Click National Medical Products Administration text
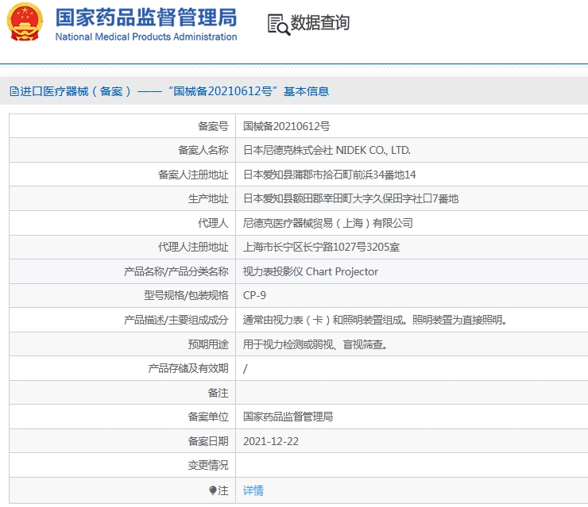 coord(146,36)
